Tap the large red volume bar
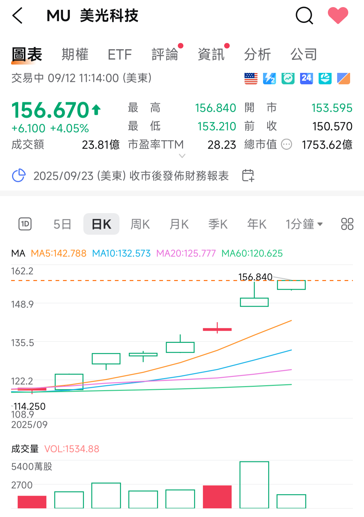This screenshot has height=517, width=364. [217, 497]
